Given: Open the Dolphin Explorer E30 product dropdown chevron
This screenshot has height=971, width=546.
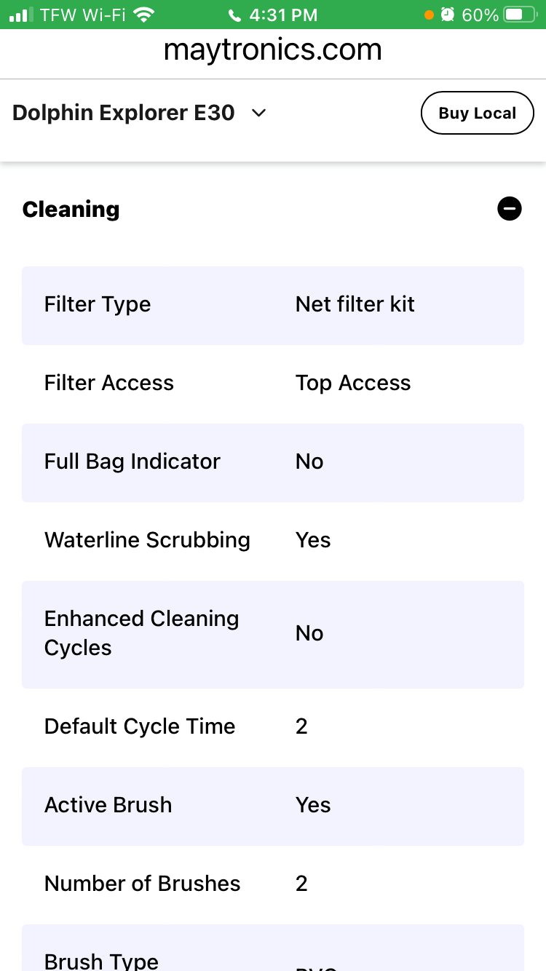Looking at the screenshot, I should (x=258, y=114).
